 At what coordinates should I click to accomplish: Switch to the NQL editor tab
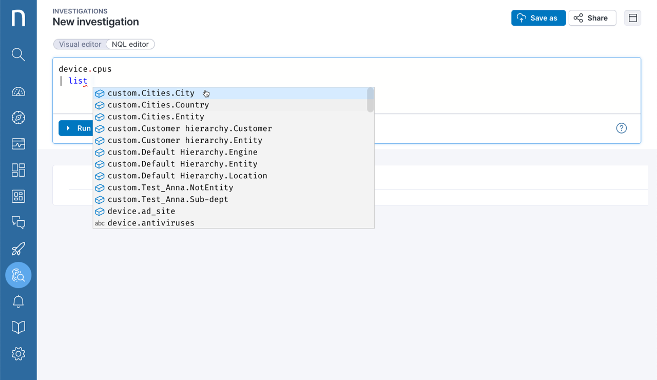click(x=130, y=44)
